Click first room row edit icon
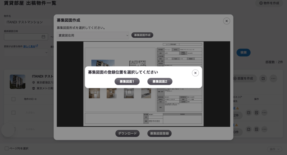Screen dimensions: 287x155 click(248, 113)
